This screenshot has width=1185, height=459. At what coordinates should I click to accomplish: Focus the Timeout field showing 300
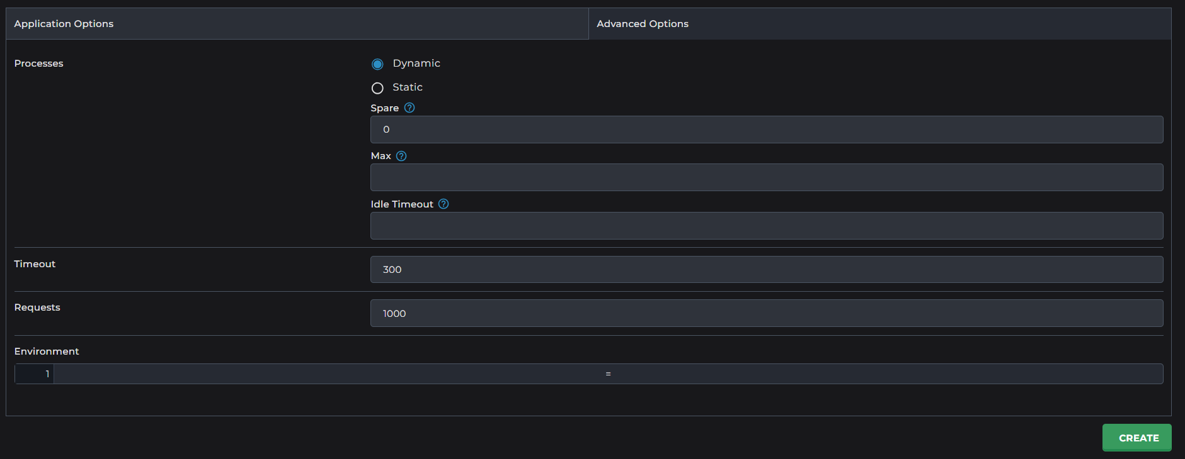pyautogui.click(x=766, y=270)
